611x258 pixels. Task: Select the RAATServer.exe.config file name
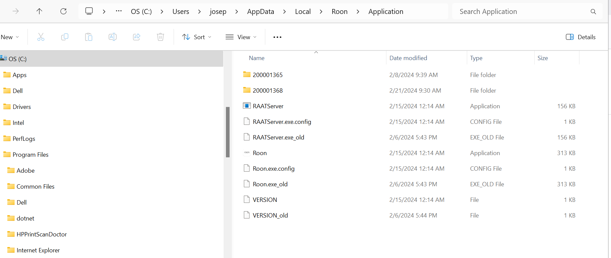282,122
